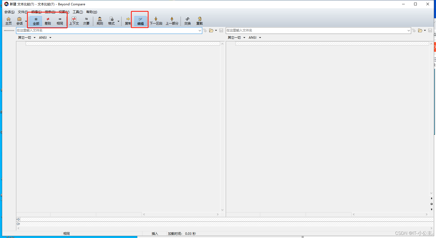Click 加载时间 0.03 秒 status text

coord(182,234)
